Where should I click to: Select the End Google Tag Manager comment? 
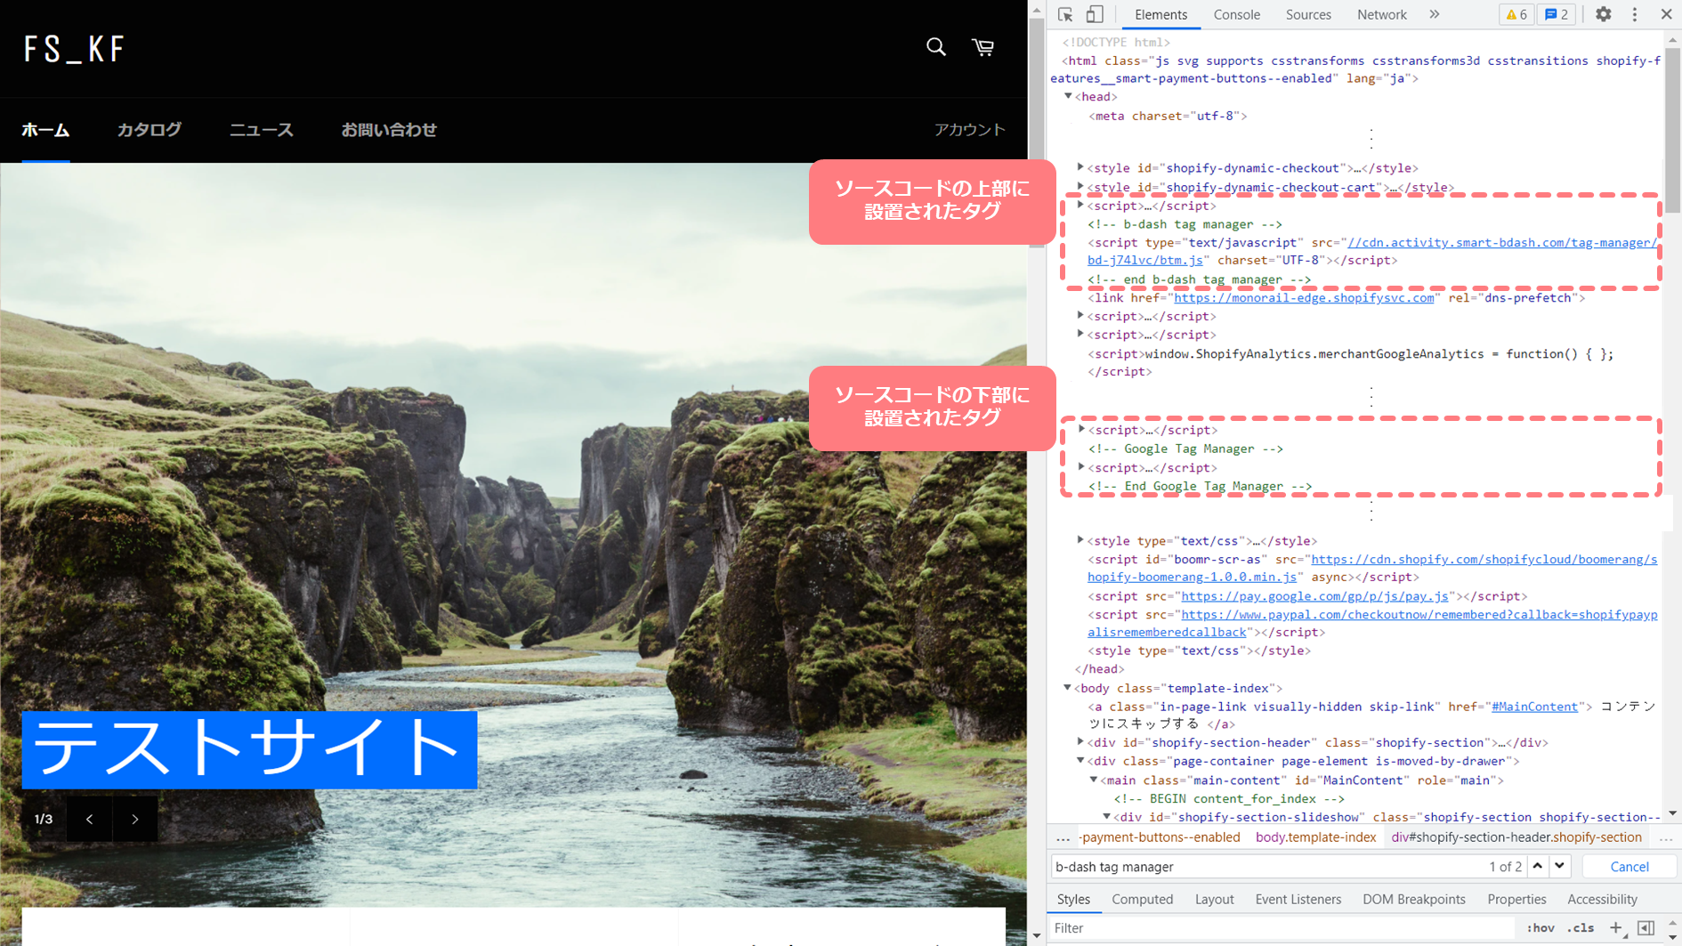[x=1201, y=486]
